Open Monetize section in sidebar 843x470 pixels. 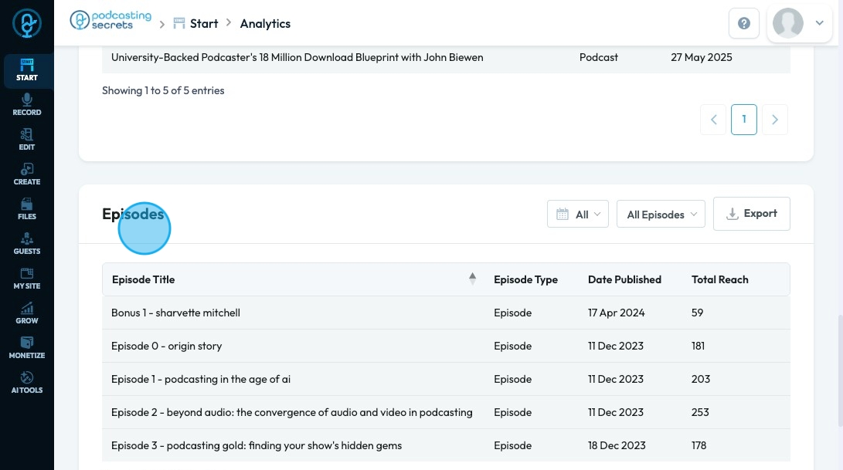click(x=26, y=348)
